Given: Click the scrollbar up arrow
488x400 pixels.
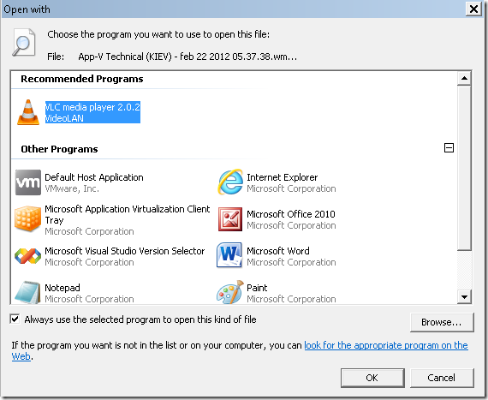Looking at the screenshot, I should 464,78.
